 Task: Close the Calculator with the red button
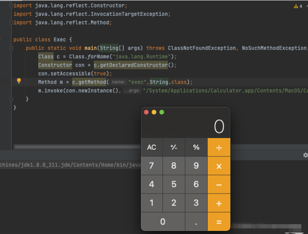click(x=146, y=112)
